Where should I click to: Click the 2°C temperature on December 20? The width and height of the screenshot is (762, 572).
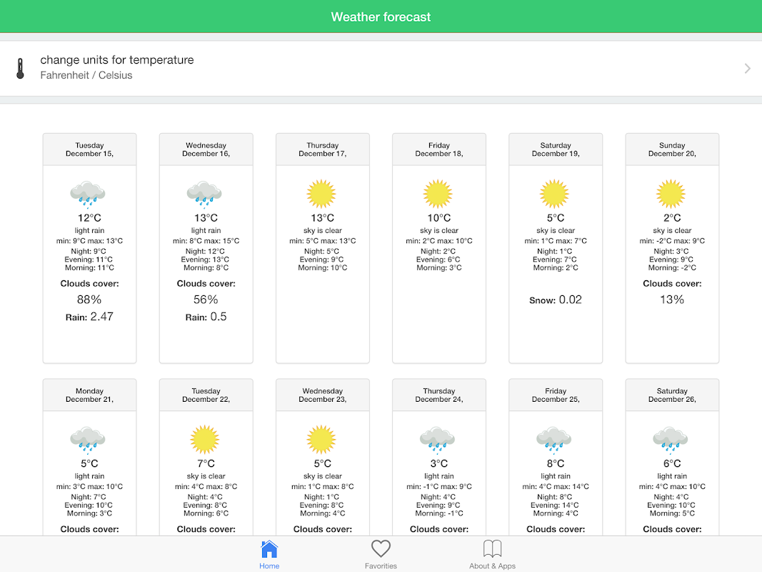point(672,218)
